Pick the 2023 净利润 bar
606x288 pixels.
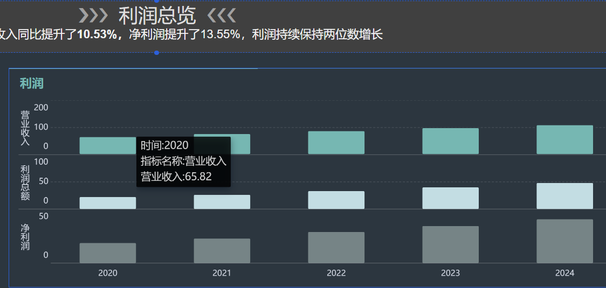pyautogui.click(x=451, y=244)
